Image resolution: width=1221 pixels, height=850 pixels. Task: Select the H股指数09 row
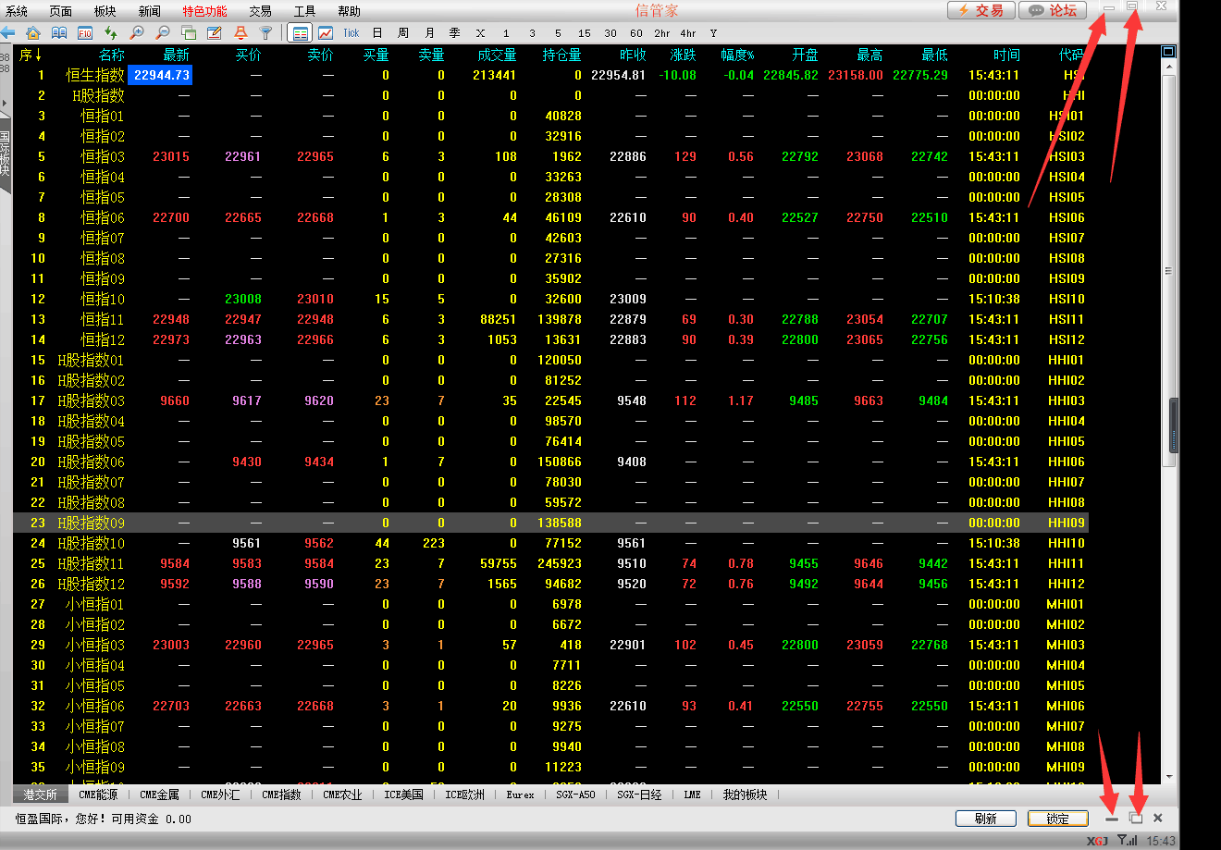(x=91, y=523)
